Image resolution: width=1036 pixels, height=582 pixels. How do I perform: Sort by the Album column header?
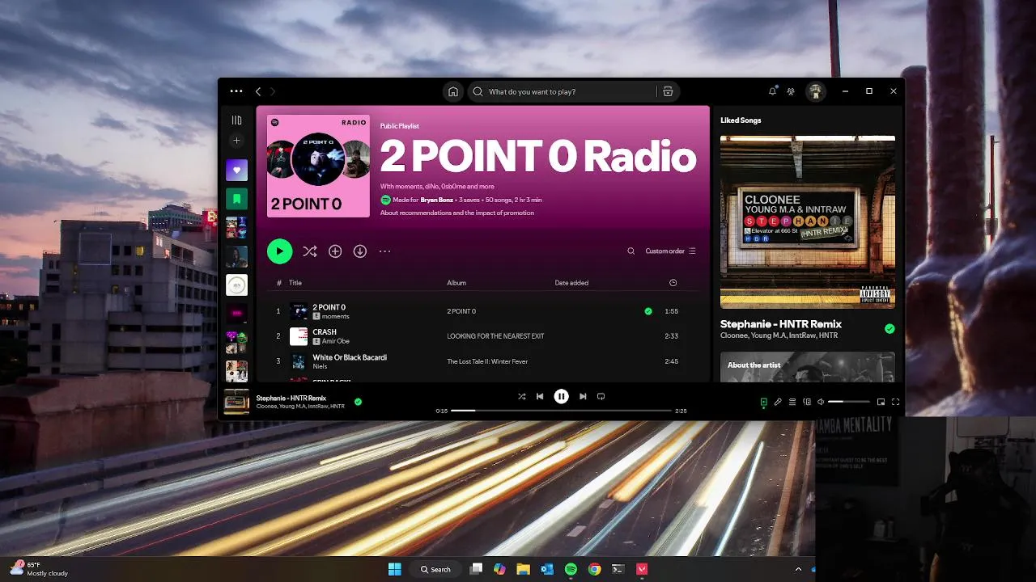click(456, 283)
